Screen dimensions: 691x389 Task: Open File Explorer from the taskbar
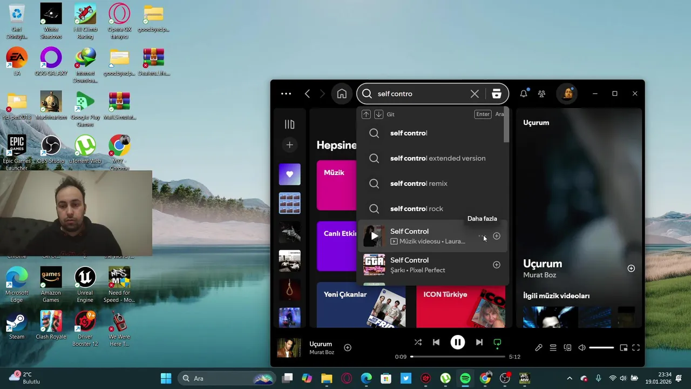(327, 378)
